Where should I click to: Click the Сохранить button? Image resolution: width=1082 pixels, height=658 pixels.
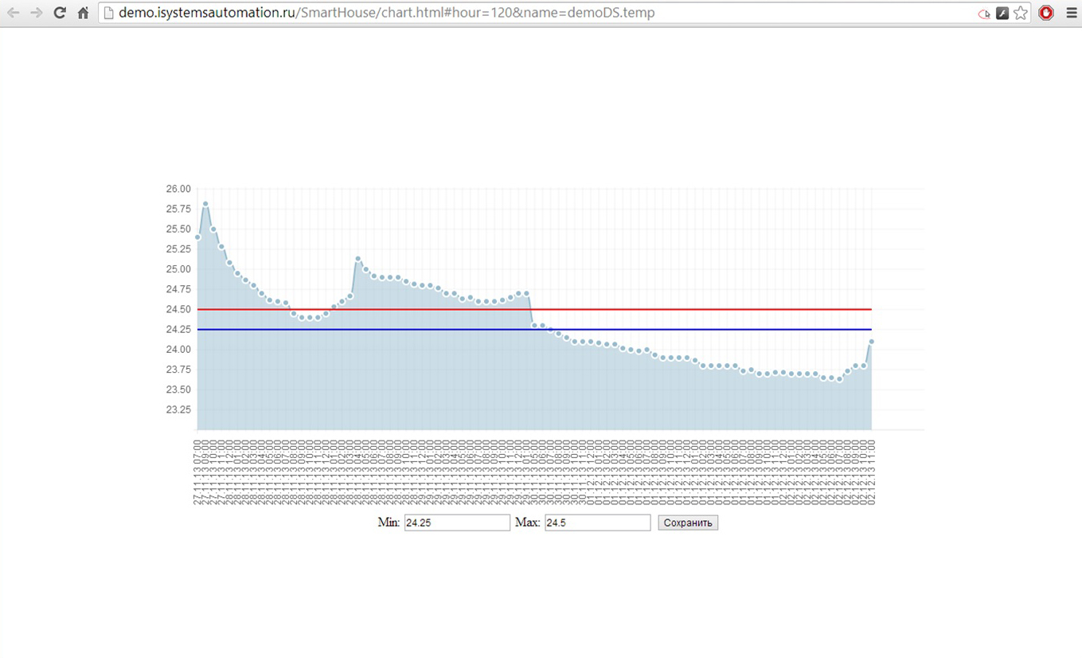click(x=688, y=523)
